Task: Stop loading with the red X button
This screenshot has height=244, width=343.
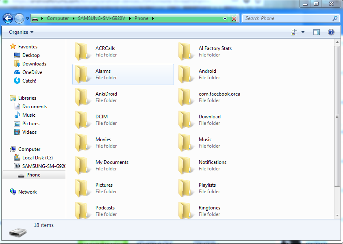Action: [x=234, y=19]
